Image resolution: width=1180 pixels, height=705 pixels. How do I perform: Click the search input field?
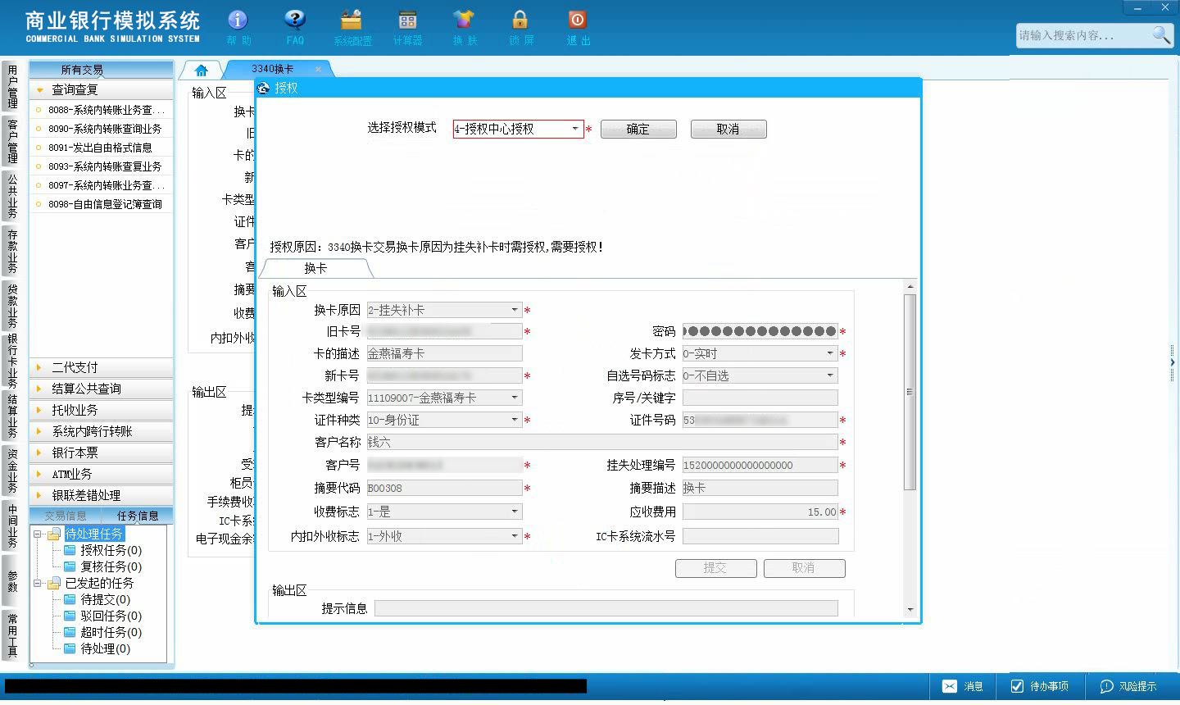click(x=1083, y=35)
